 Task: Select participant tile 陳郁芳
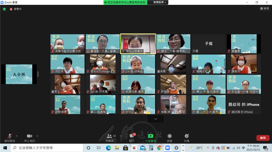click(x=244, y=64)
